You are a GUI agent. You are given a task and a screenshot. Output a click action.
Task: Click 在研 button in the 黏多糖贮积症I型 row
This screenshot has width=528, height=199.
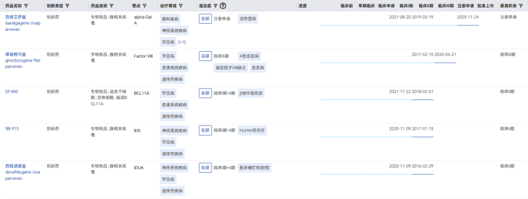pyautogui.click(x=205, y=167)
